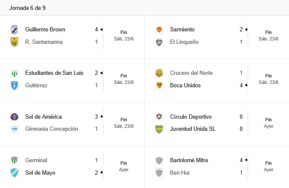This screenshot has width=289, height=188.
Task: Click the Ben Hur team name
Action: [180, 173]
